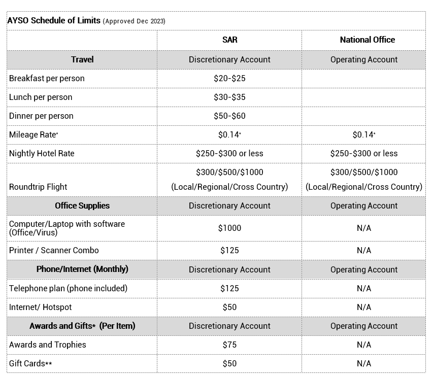Click the Breakfast per person row label
This screenshot has width=433, height=376.
(x=47, y=78)
